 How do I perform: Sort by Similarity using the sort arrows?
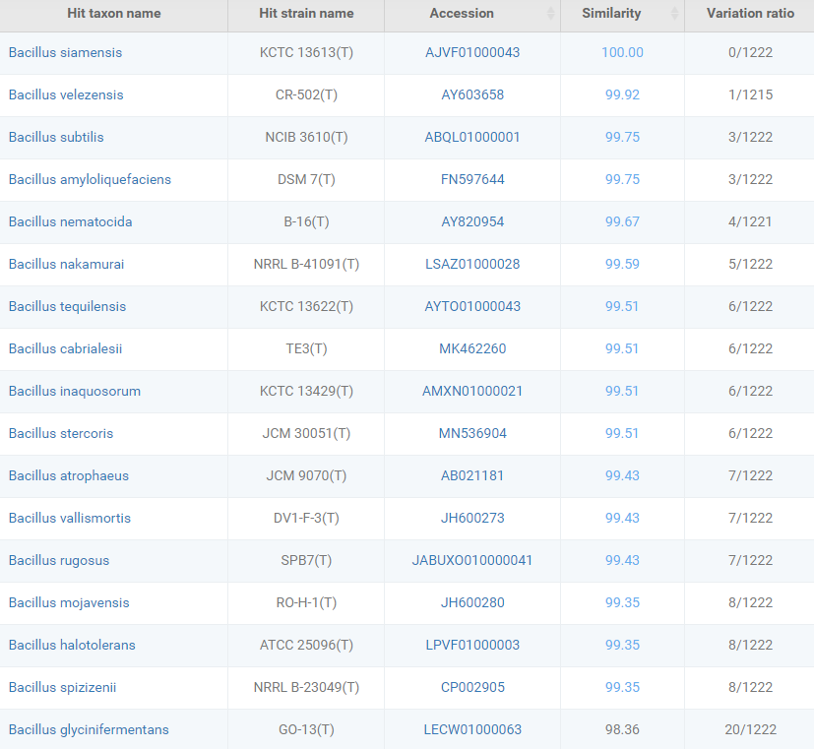click(x=674, y=14)
